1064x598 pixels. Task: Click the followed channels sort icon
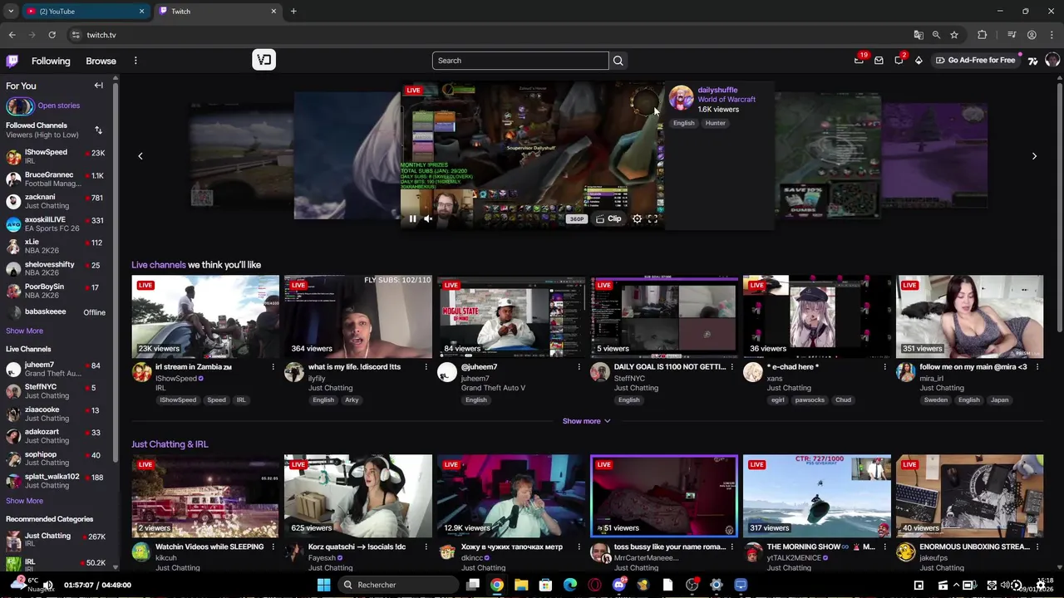98,130
